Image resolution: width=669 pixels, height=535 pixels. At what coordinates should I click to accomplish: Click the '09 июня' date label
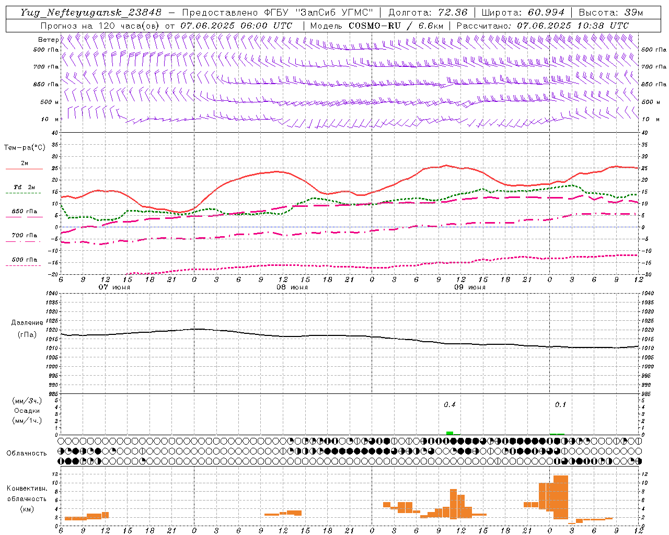click(470, 287)
